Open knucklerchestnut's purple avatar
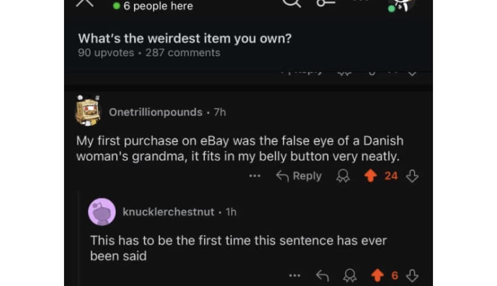The width and height of the screenshot is (497, 286). [102, 212]
